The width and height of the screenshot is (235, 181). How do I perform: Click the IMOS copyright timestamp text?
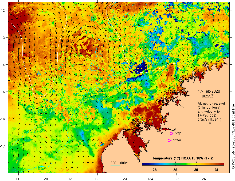coord(233,137)
